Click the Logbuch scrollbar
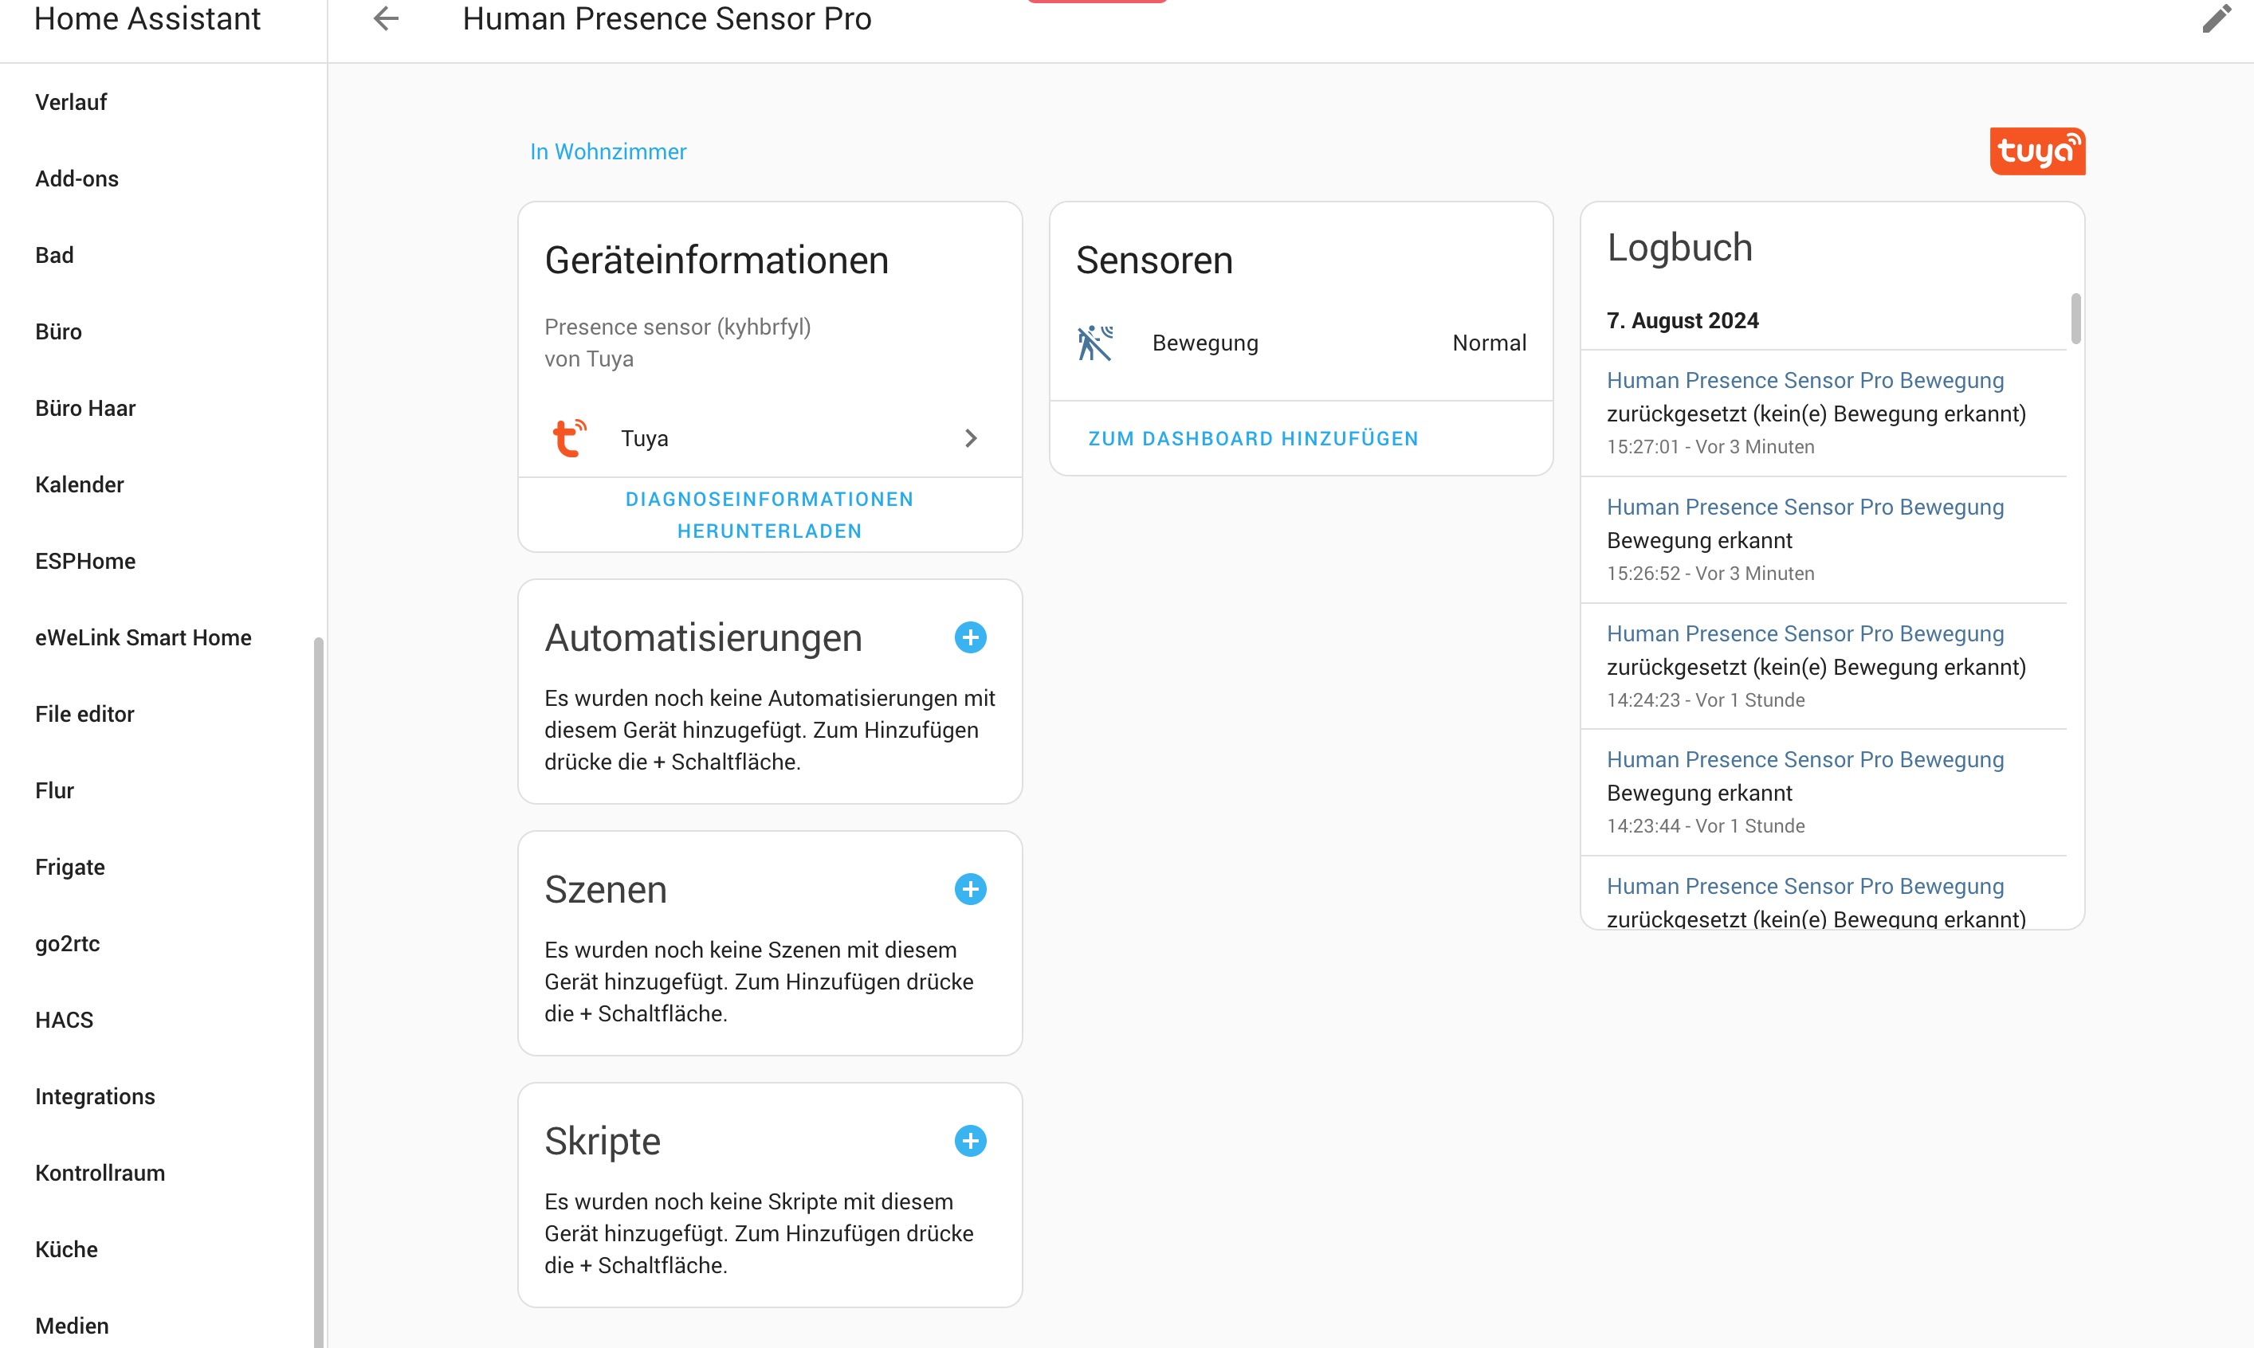The height and width of the screenshot is (1348, 2254). pos(2075,319)
